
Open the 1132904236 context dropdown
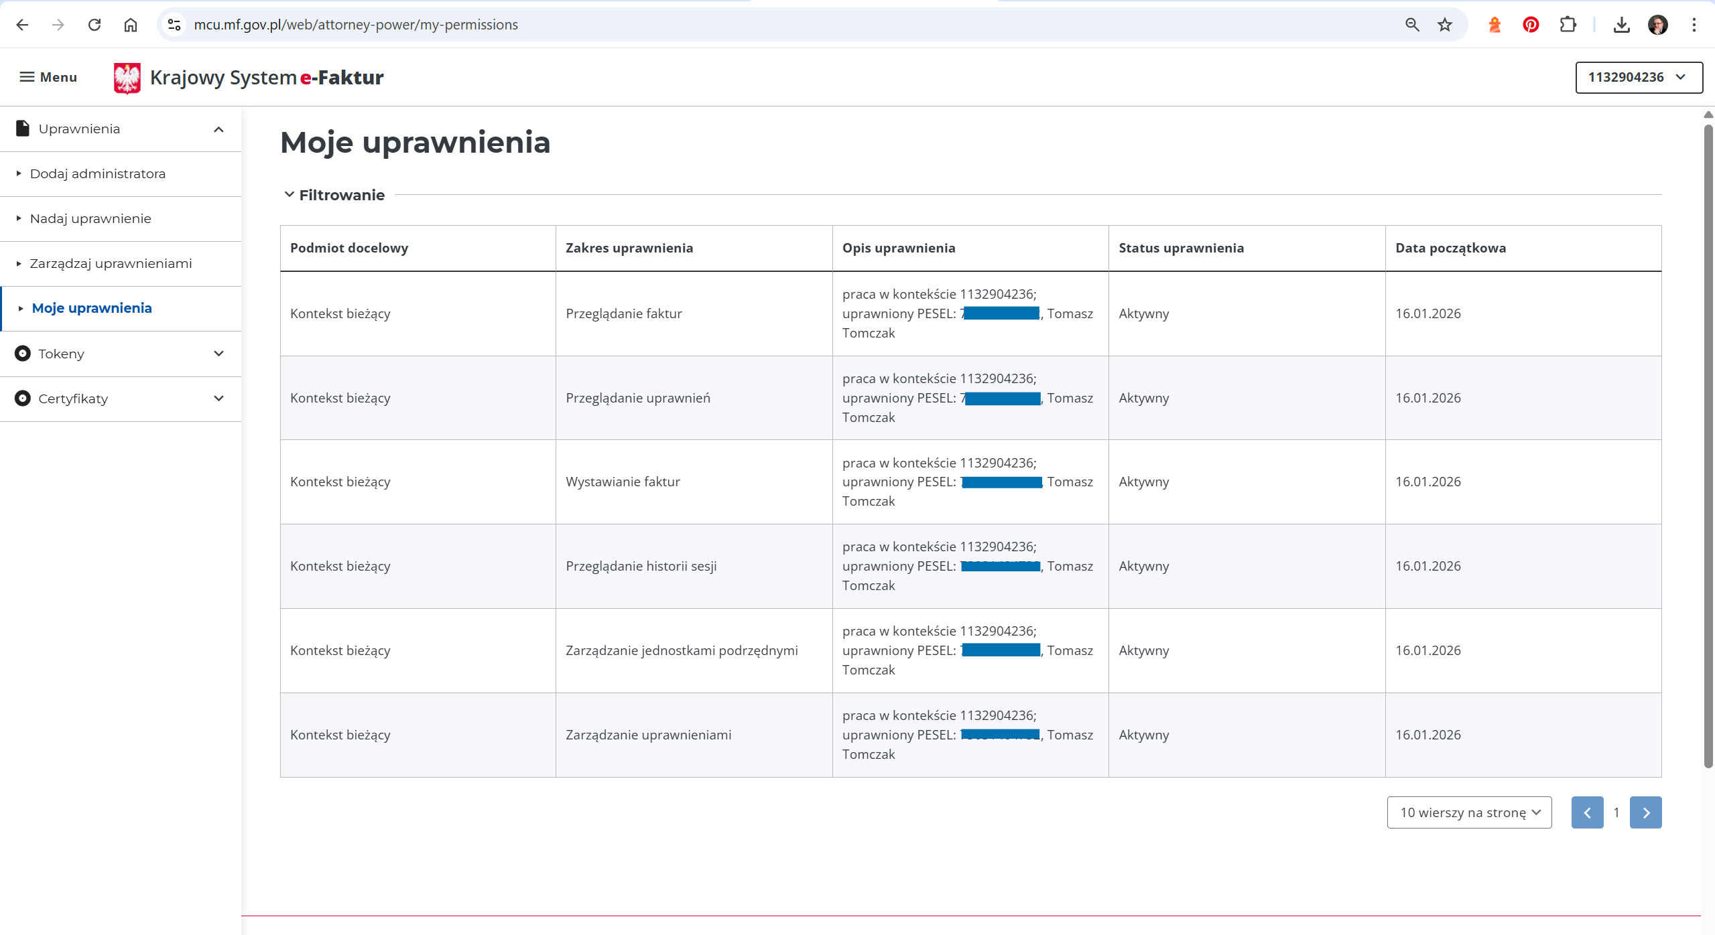1637,77
